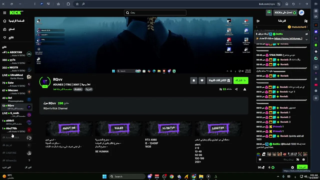Click the browser home icon
Image resolution: width=320 pixels, height=180 pixels.
(x=287, y=4)
